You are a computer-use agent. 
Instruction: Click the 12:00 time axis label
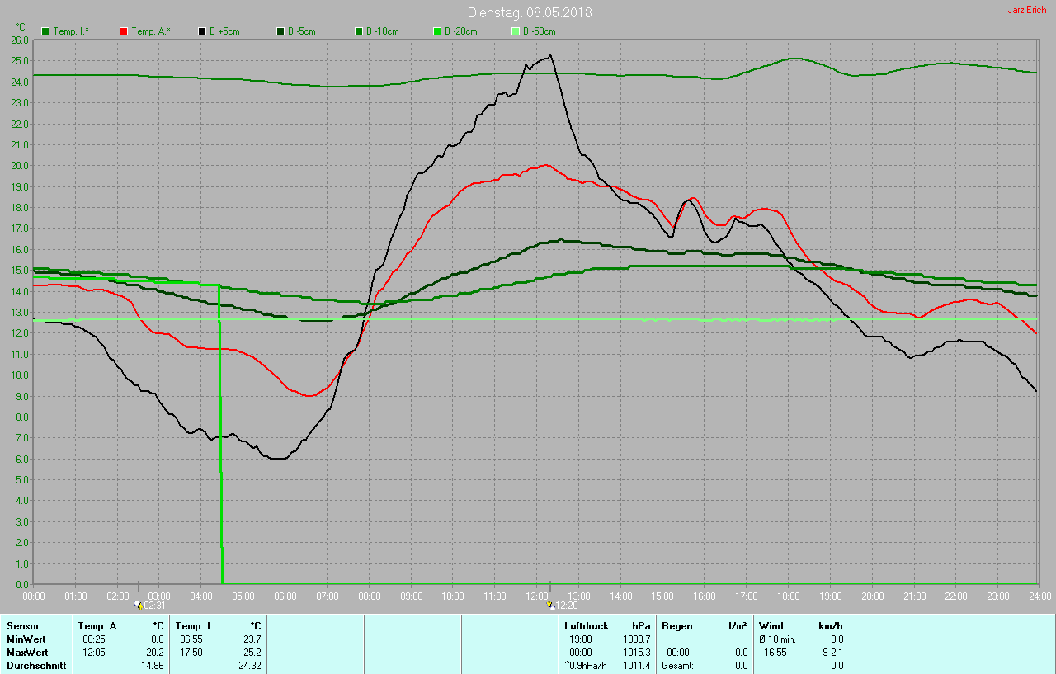(x=537, y=596)
